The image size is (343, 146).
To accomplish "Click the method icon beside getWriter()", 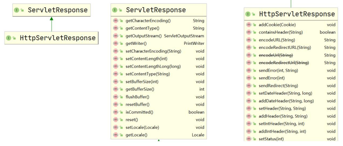I will click(x=115, y=44).
